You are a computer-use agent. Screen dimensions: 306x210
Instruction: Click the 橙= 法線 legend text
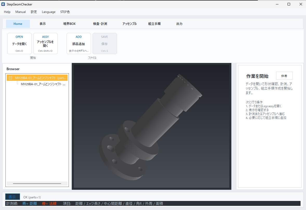coord(49,203)
